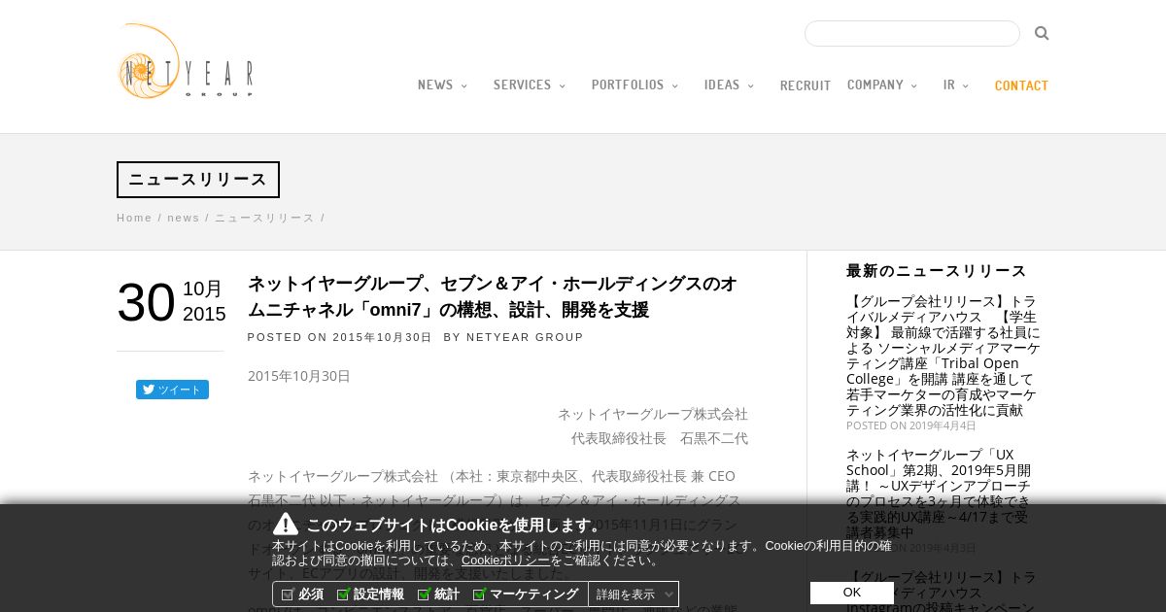
Task: Open the COMPANY menu
Action: [x=875, y=85]
